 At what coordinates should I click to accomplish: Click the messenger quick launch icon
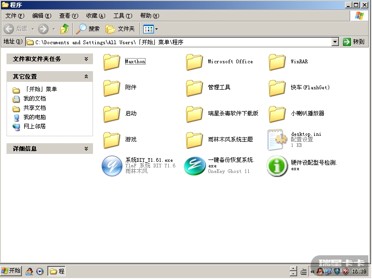tap(29, 271)
